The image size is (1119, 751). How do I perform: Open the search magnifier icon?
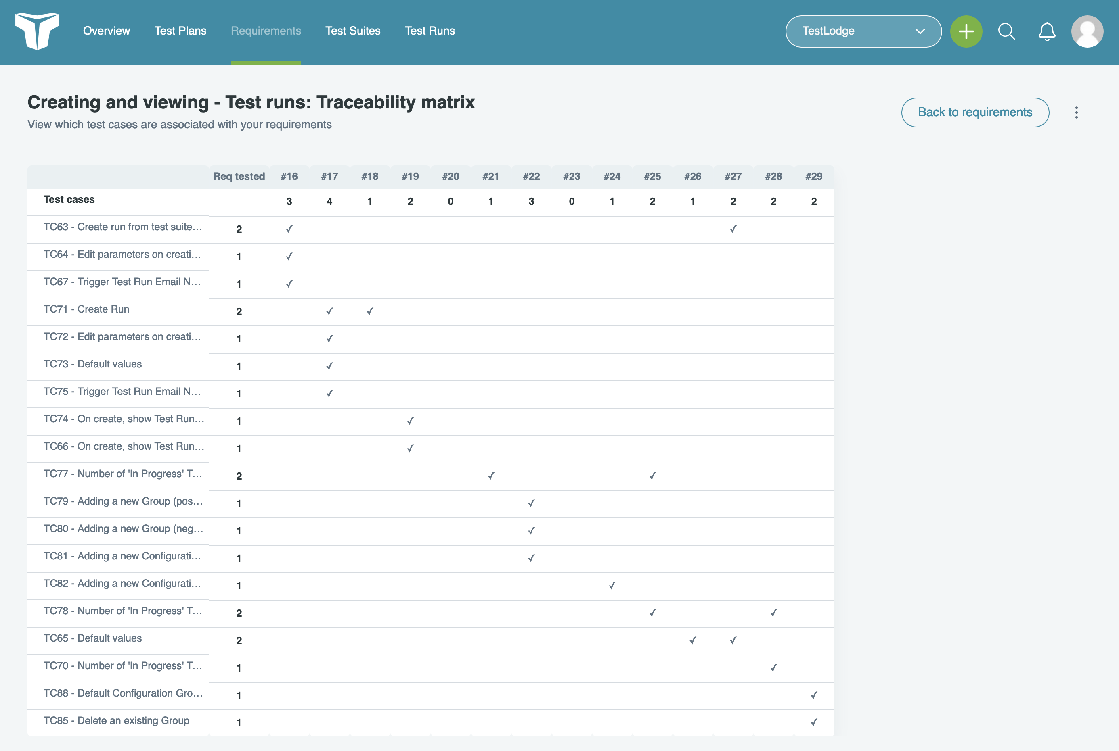(x=1006, y=31)
